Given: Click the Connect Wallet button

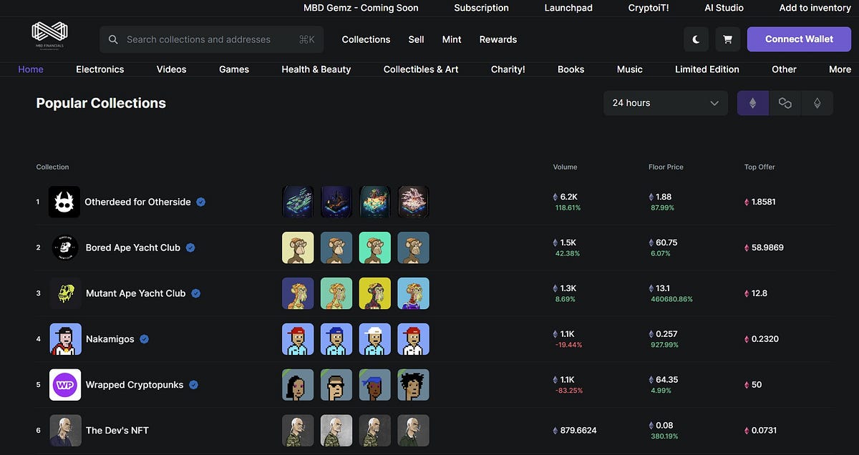Looking at the screenshot, I should pyautogui.click(x=799, y=39).
